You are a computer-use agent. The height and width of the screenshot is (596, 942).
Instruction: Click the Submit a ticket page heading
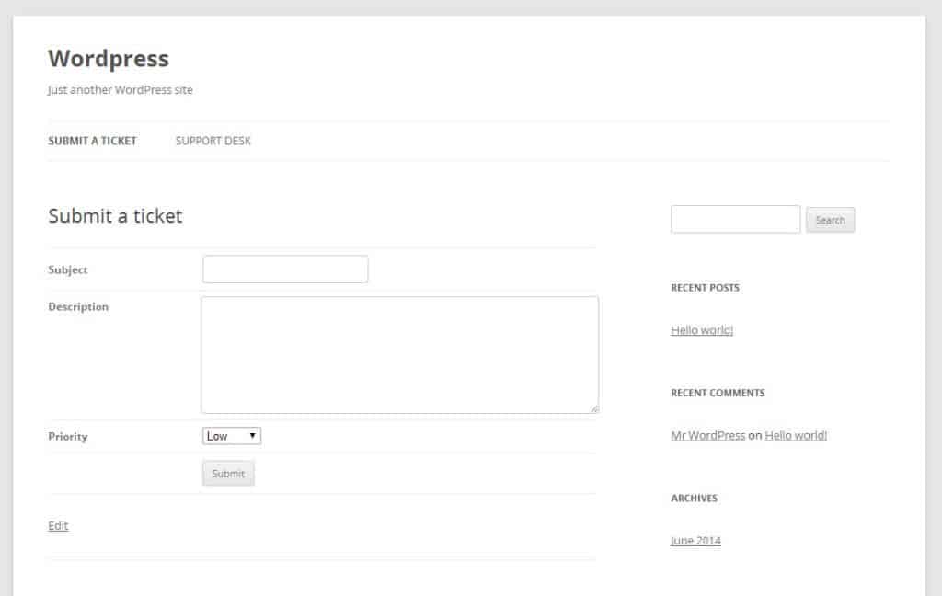115,216
